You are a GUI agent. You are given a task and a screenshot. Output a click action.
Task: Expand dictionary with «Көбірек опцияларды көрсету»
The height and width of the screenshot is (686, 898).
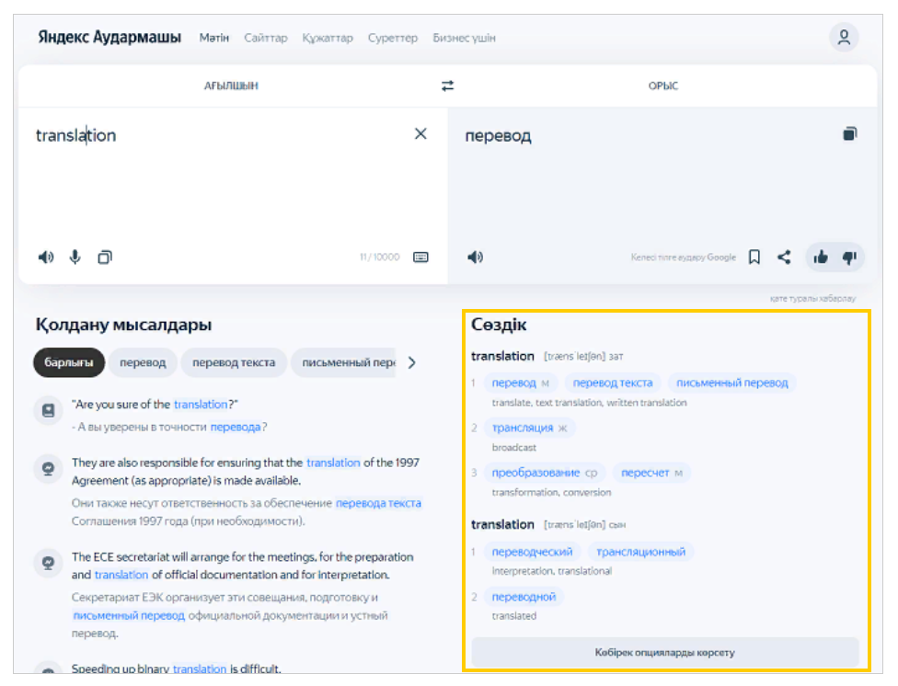coord(664,653)
